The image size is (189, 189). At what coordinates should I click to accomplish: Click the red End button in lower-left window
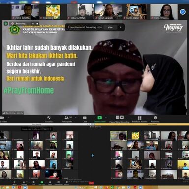click(91, 183)
